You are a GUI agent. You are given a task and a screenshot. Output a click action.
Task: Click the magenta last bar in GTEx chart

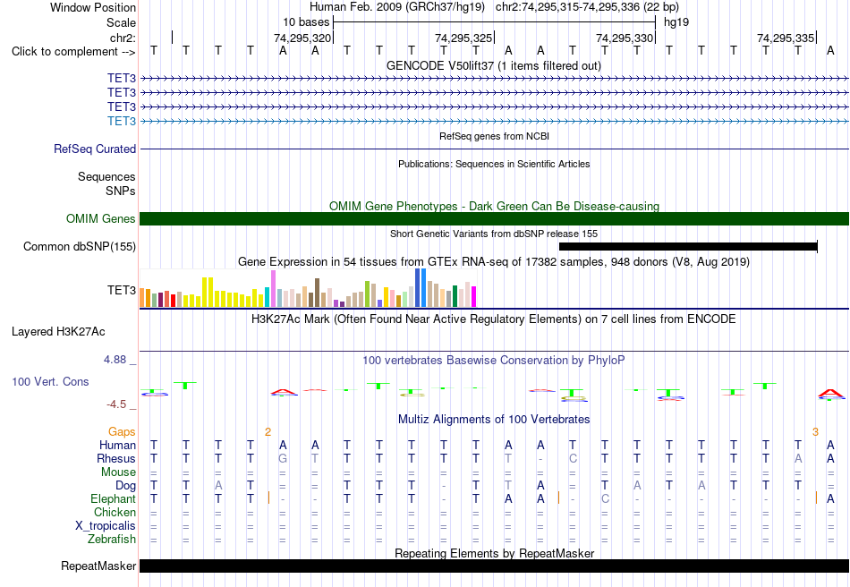click(x=474, y=296)
